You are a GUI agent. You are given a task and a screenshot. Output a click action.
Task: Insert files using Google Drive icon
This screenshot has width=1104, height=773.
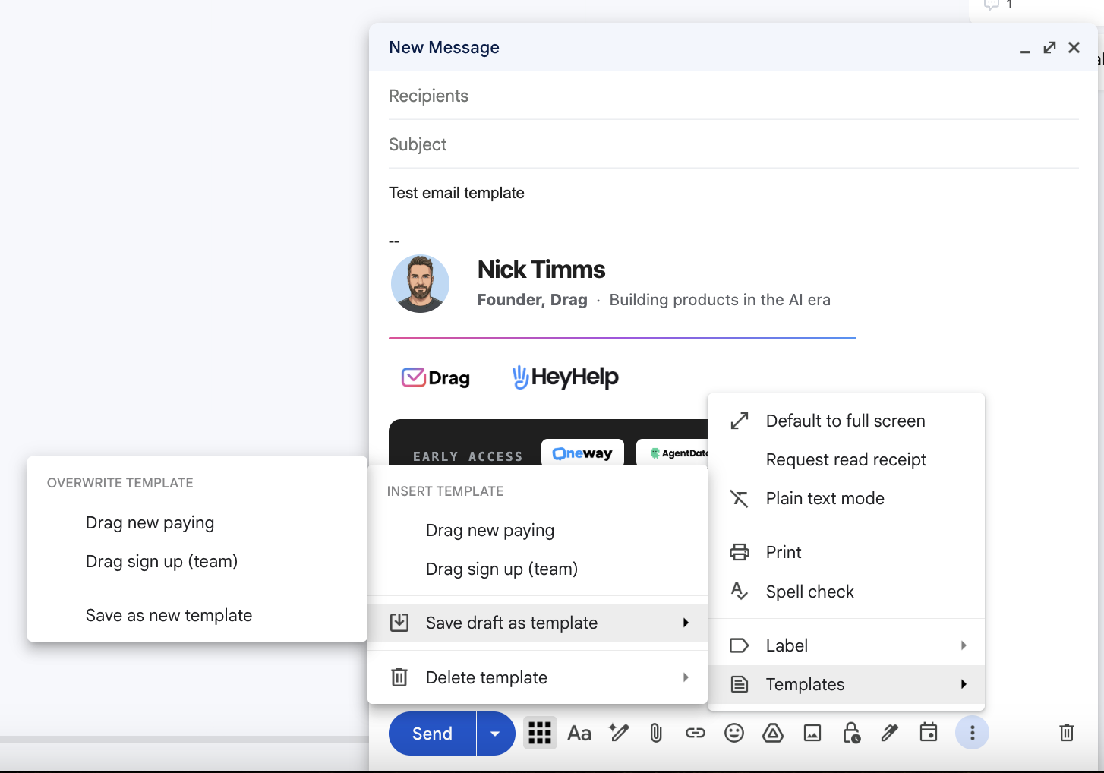[x=773, y=733]
